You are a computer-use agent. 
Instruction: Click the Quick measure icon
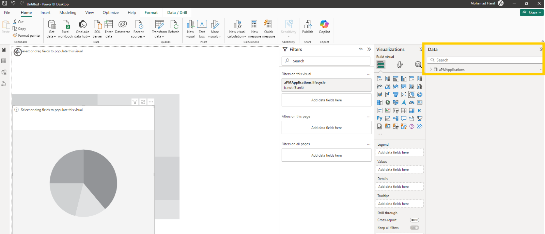click(268, 29)
